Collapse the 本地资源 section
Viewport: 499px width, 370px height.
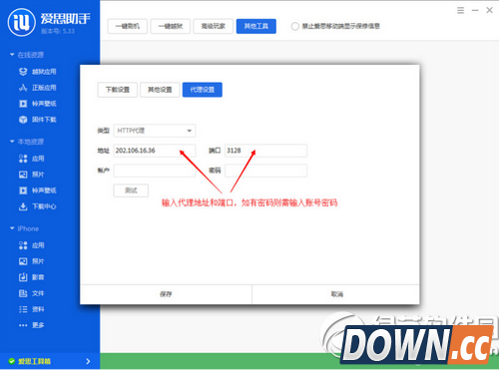[x=12, y=142]
